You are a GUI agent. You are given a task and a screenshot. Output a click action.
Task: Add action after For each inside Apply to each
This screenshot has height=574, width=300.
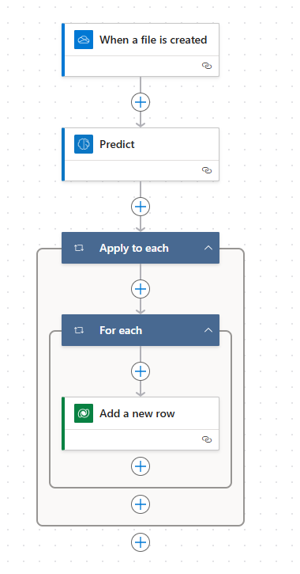141,504
